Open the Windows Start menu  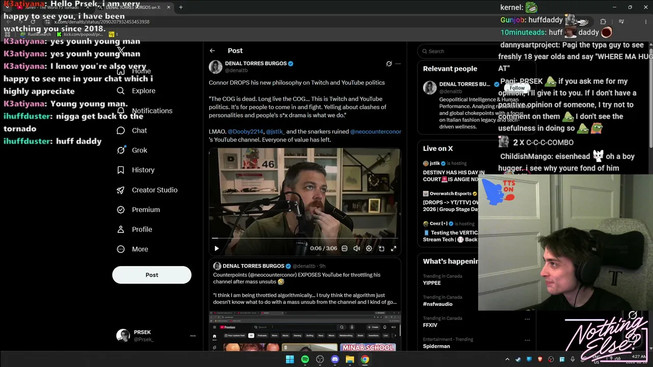pos(290,359)
